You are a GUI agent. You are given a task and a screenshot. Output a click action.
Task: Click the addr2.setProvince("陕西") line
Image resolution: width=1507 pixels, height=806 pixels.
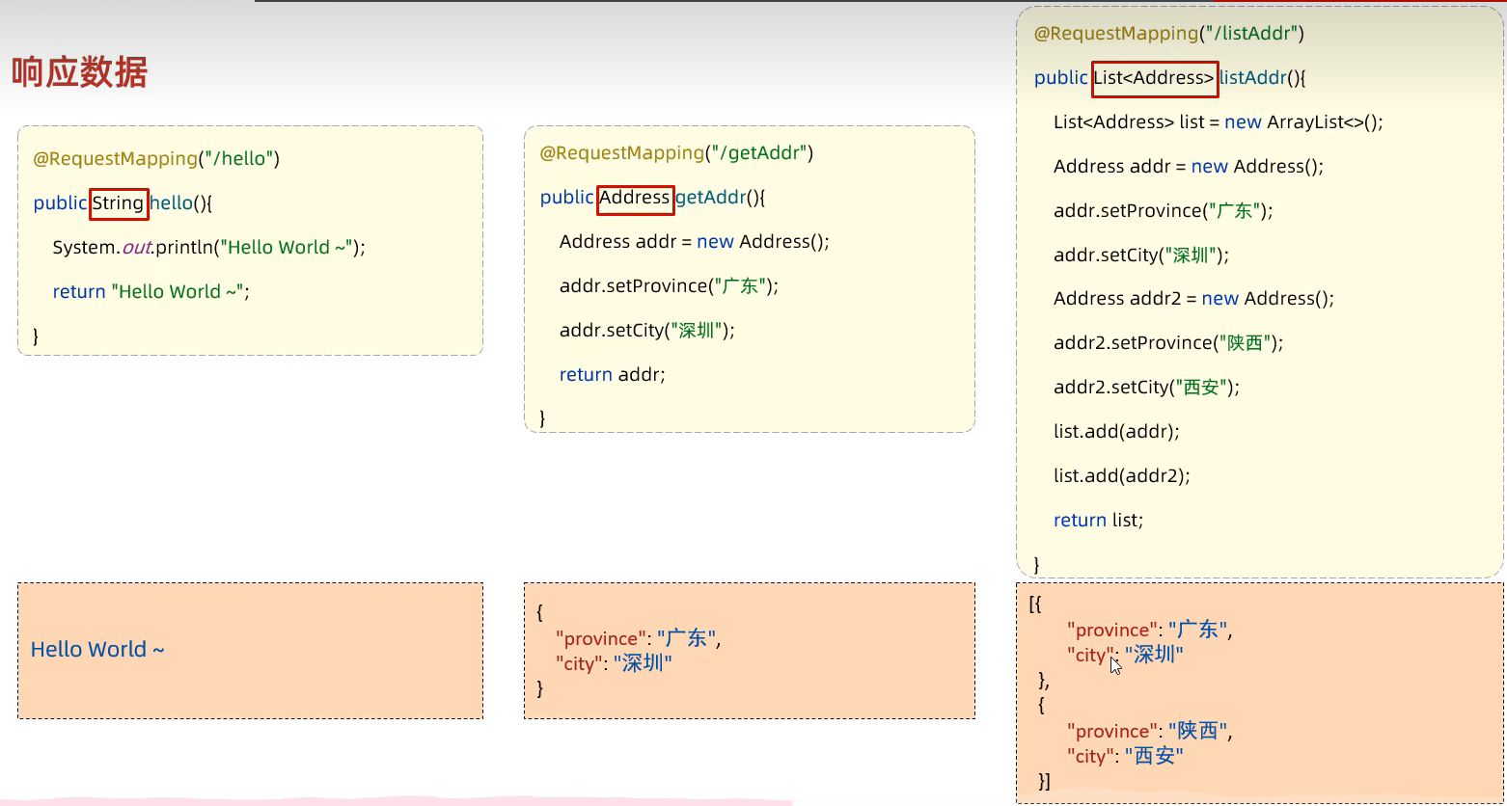coord(1167,343)
